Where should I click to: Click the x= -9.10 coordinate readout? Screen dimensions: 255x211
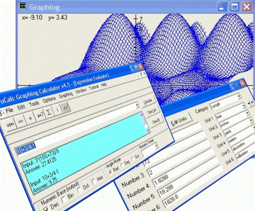[32, 17]
